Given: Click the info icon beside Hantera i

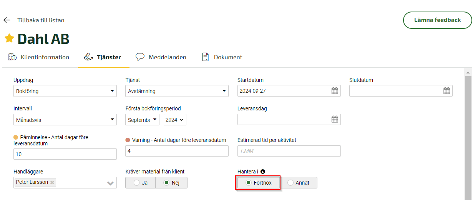Looking at the screenshot, I should pos(263,172).
